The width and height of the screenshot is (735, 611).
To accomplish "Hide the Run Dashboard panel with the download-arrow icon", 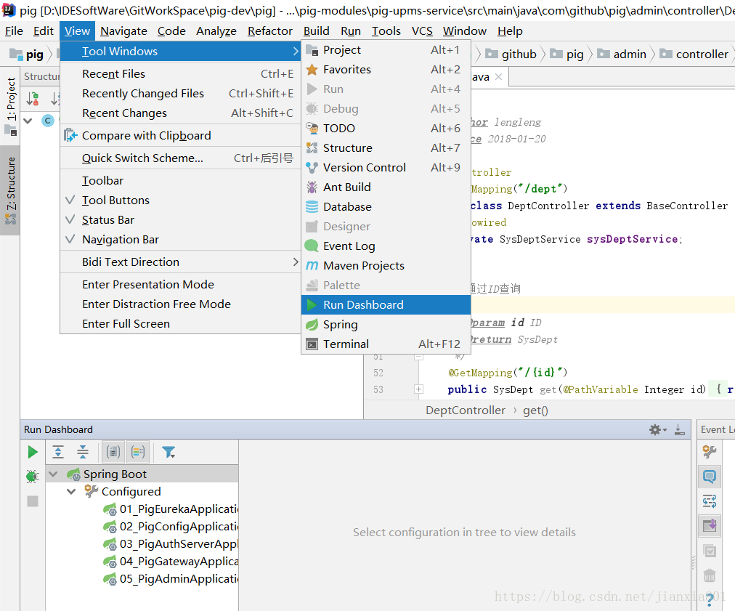I will point(679,429).
